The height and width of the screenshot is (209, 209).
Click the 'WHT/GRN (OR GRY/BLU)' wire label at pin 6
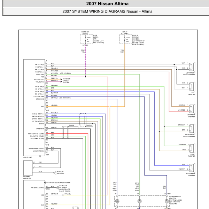[61, 73]
